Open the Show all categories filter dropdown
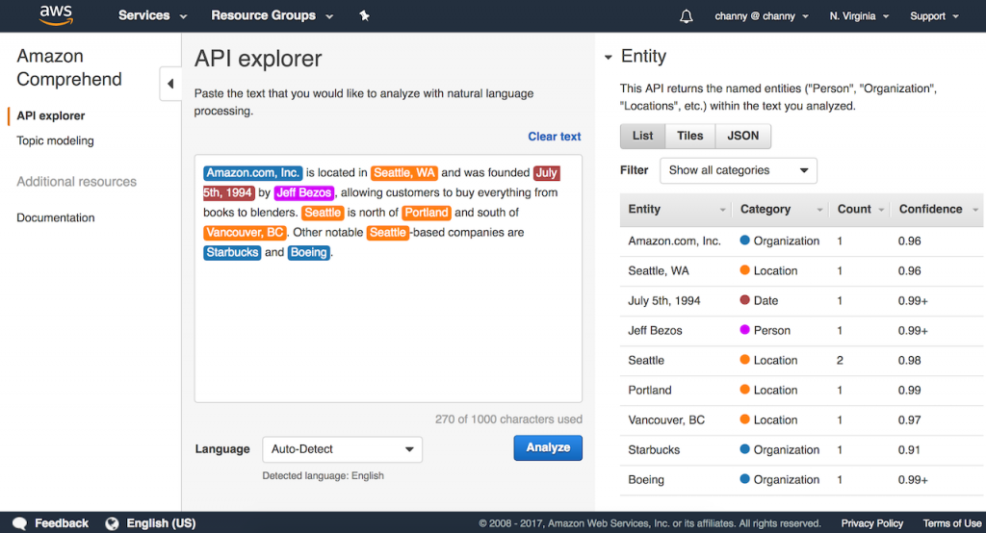 [739, 170]
